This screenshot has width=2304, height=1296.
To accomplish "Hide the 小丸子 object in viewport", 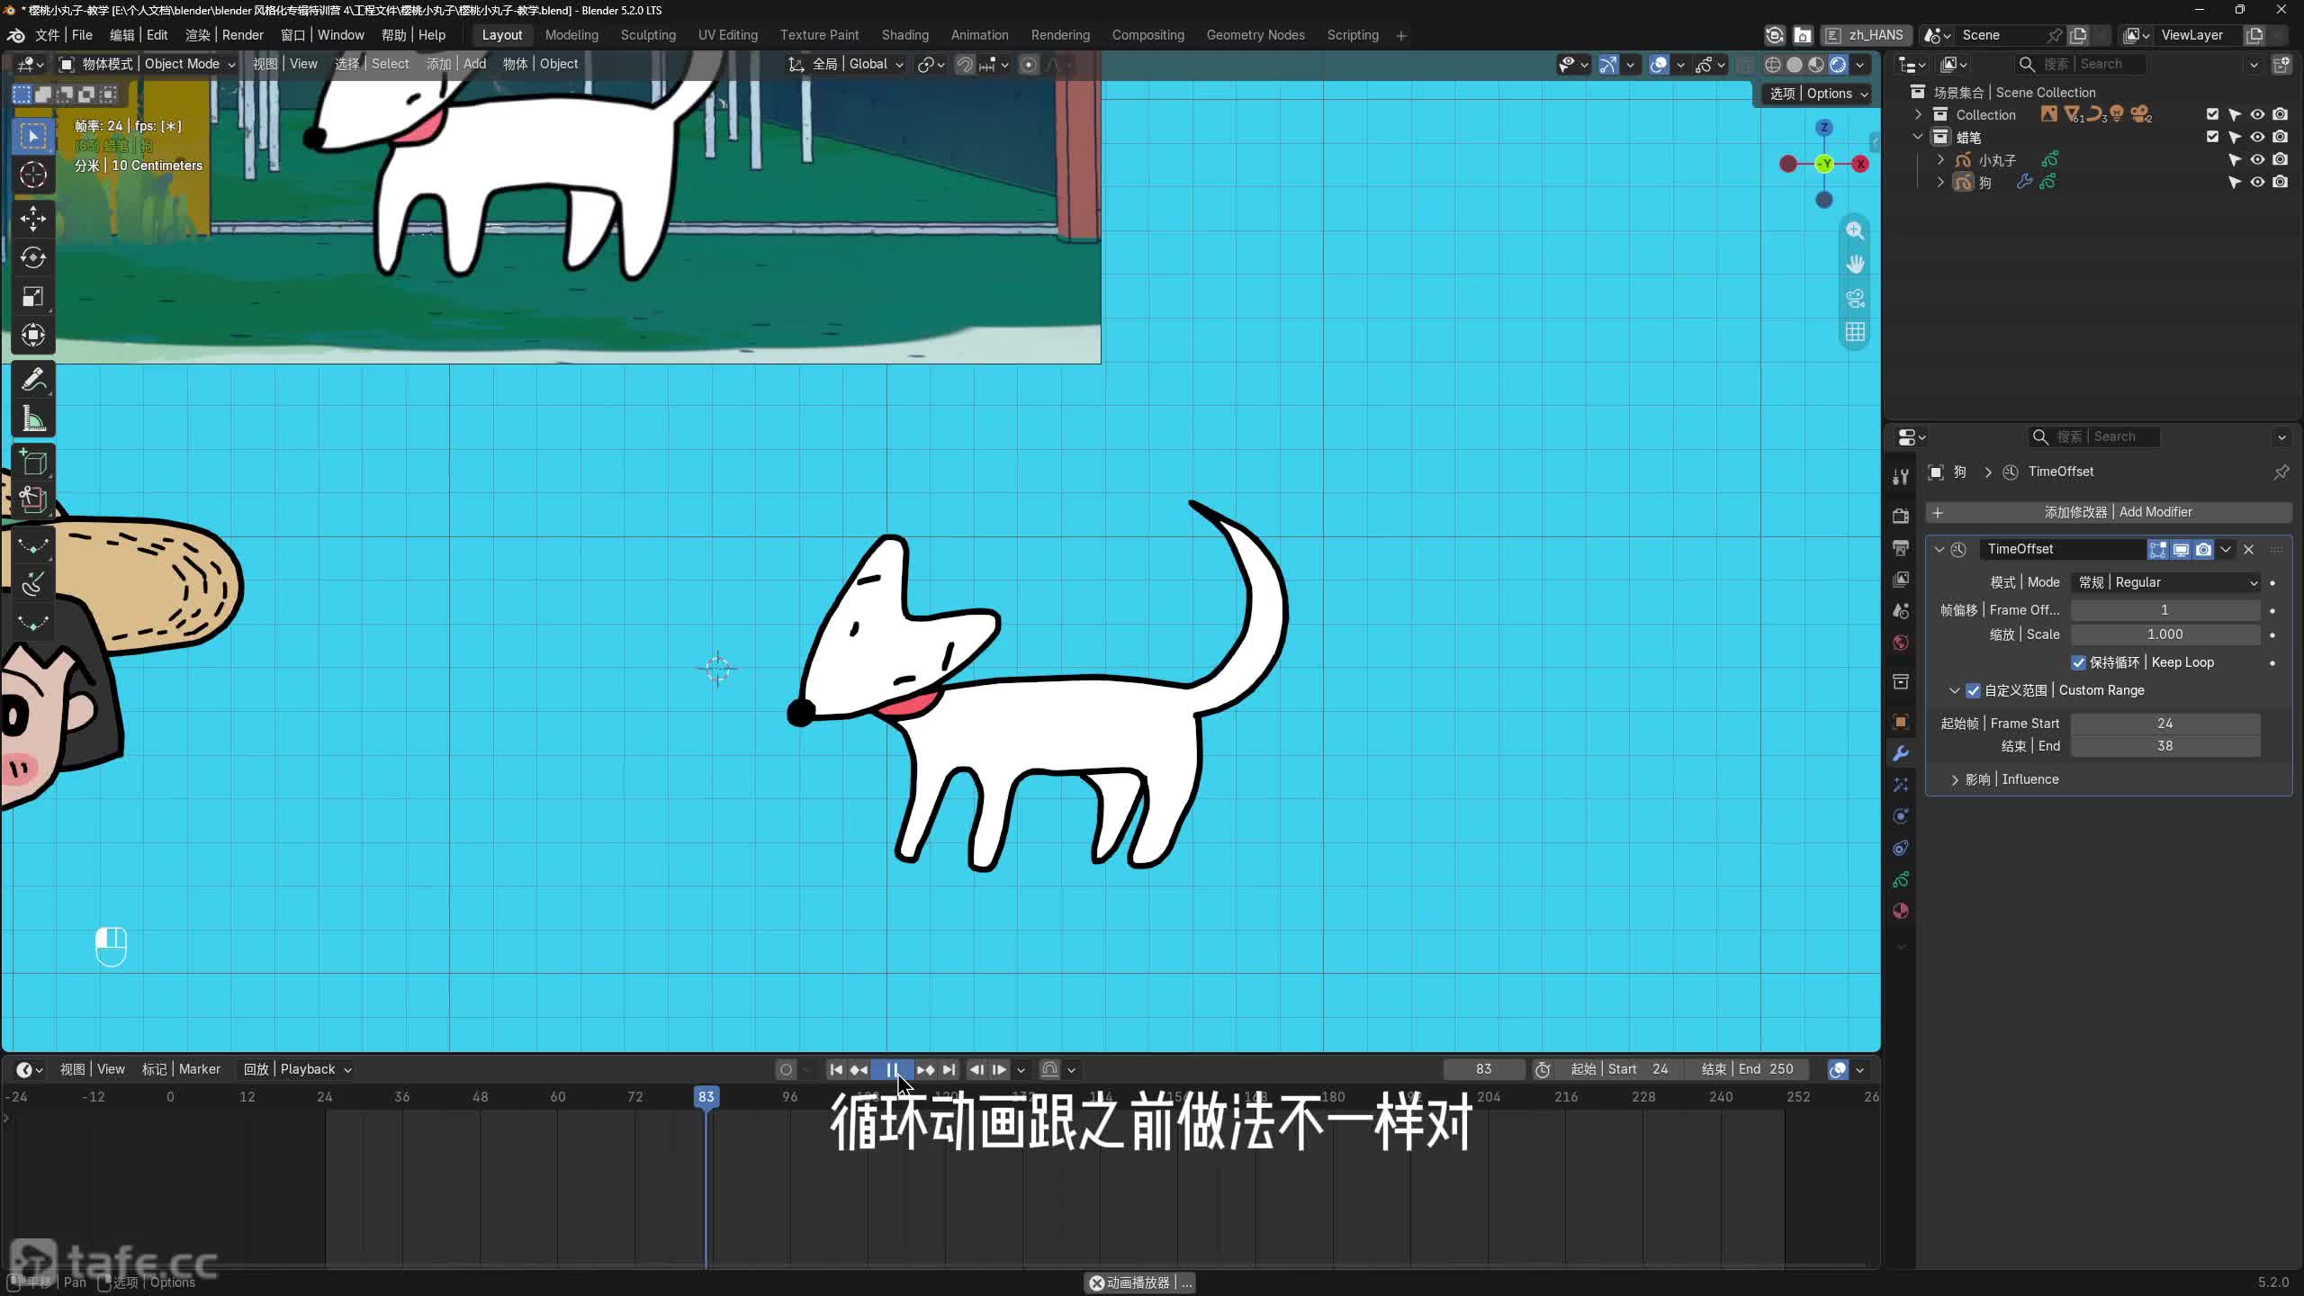I will (x=2257, y=159).
